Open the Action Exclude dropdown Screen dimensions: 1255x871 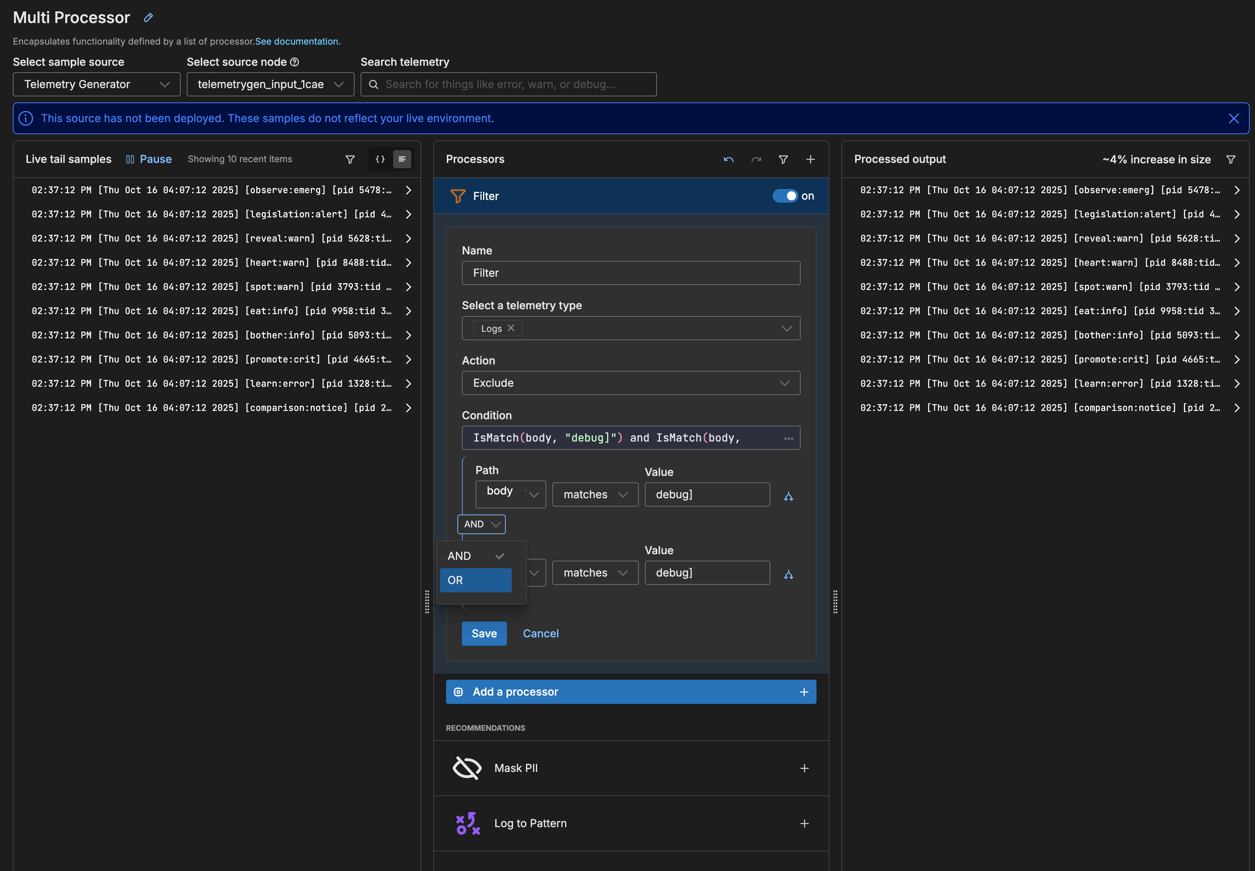[630, 383]
